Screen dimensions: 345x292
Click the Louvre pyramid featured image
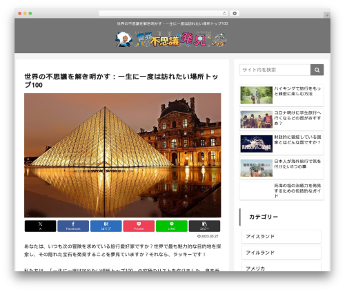pyautogui.click(x=123, y=155)
